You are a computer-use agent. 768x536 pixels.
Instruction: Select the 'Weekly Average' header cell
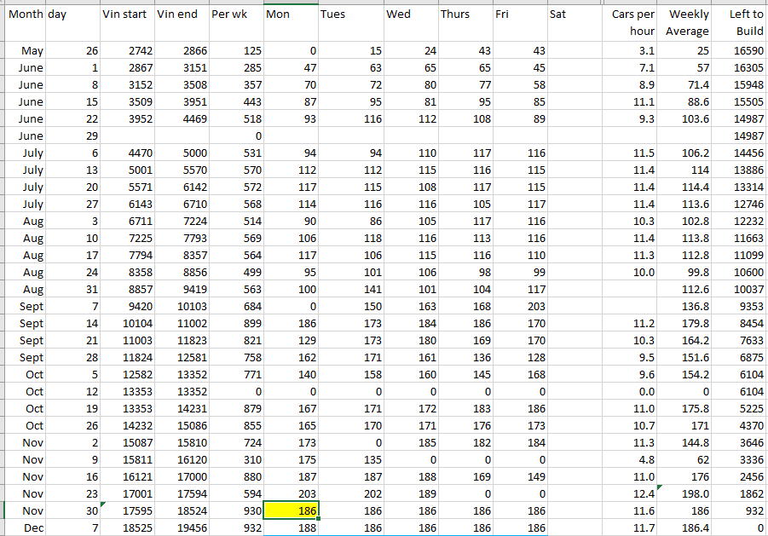click(688, 23)
